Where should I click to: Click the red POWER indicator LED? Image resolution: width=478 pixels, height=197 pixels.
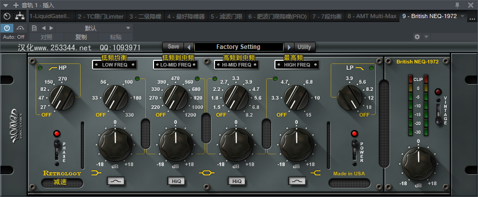[x=354, y=134]
